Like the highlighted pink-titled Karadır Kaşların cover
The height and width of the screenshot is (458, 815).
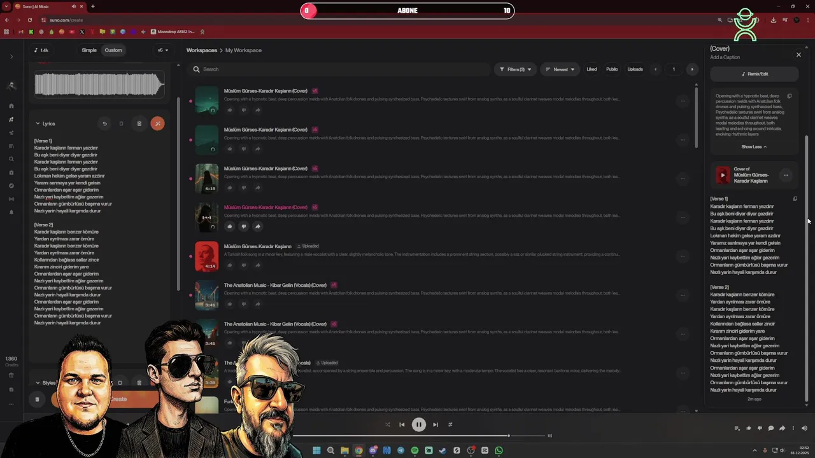click(230, 226)
